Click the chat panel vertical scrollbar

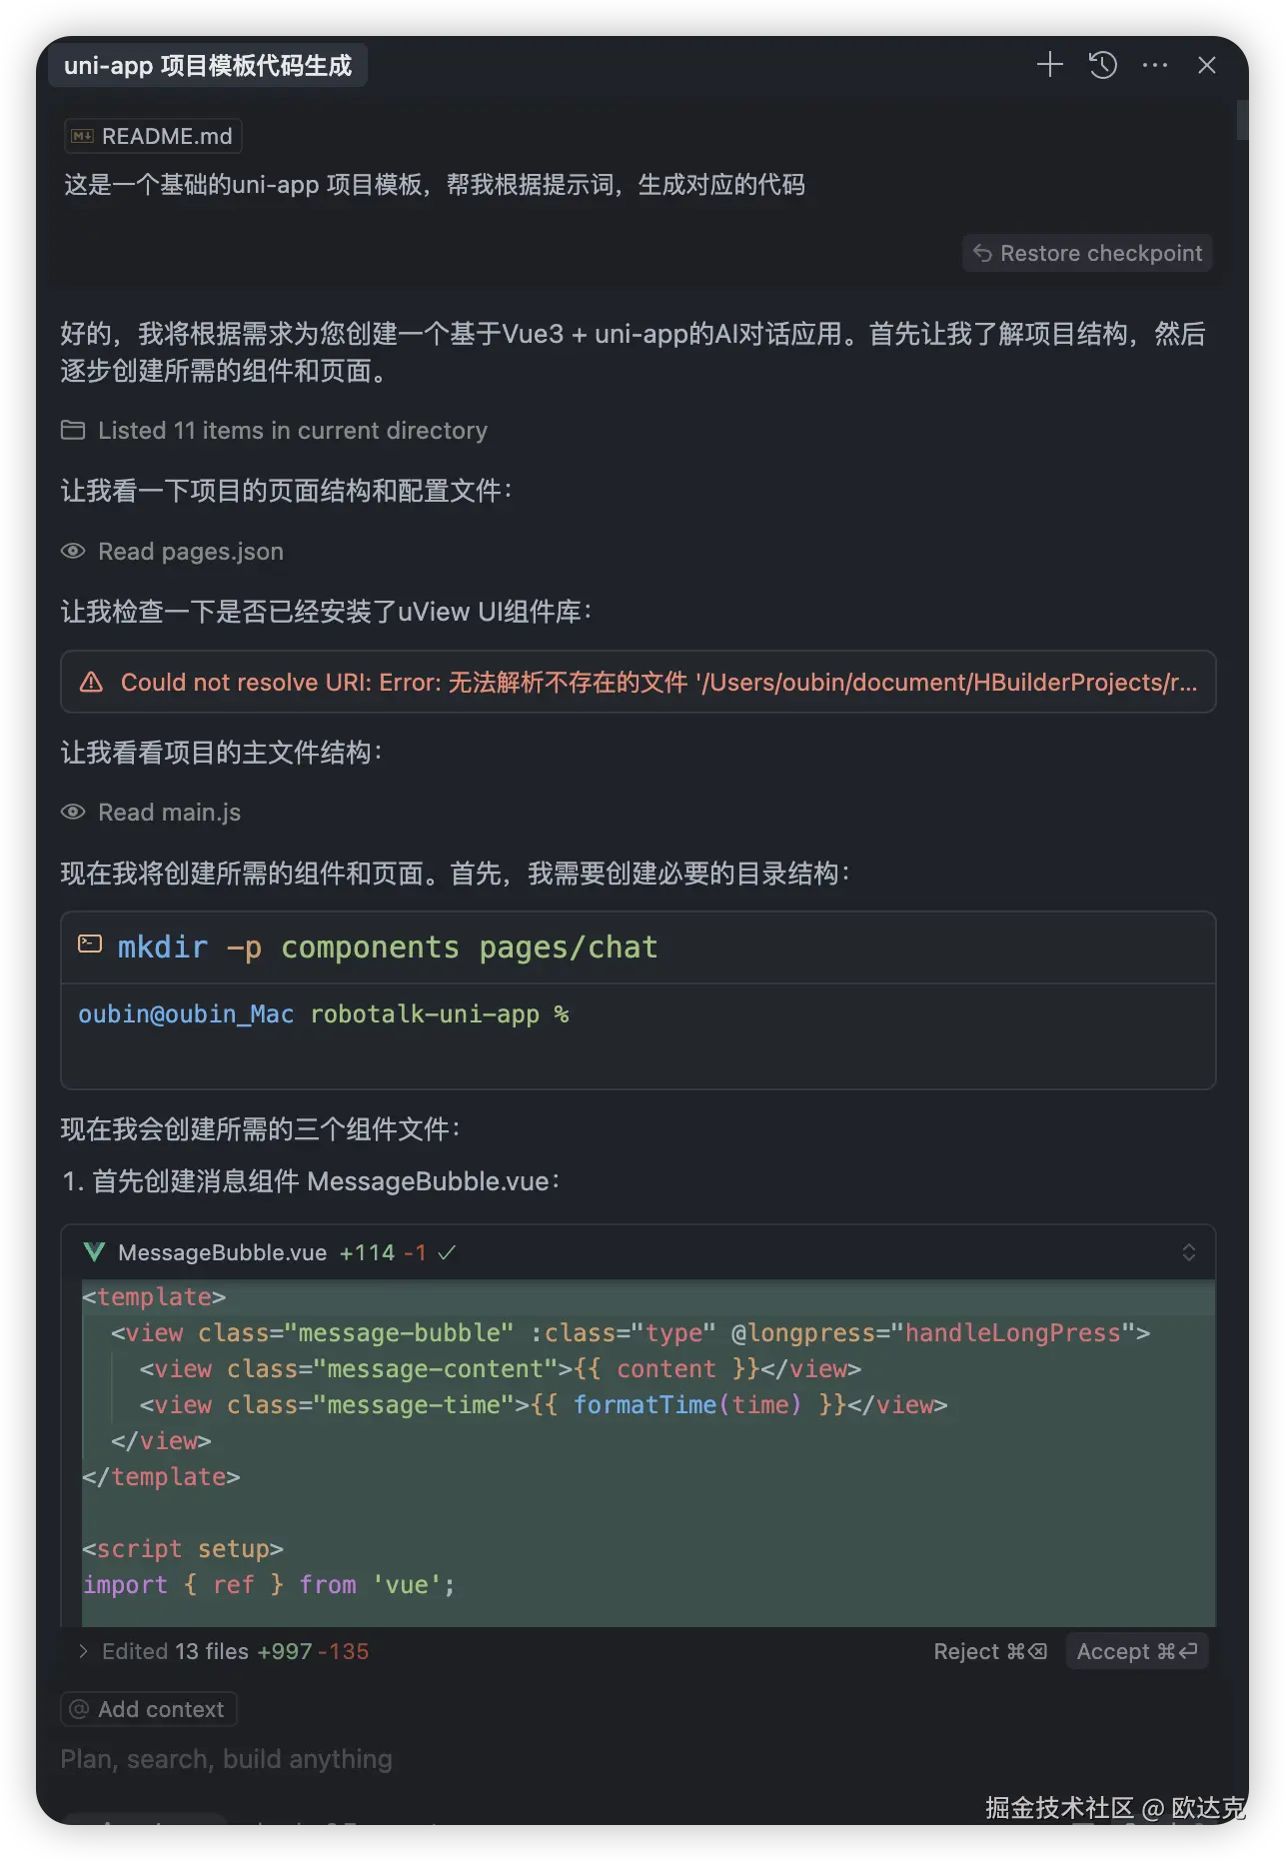click(1242, 120)
